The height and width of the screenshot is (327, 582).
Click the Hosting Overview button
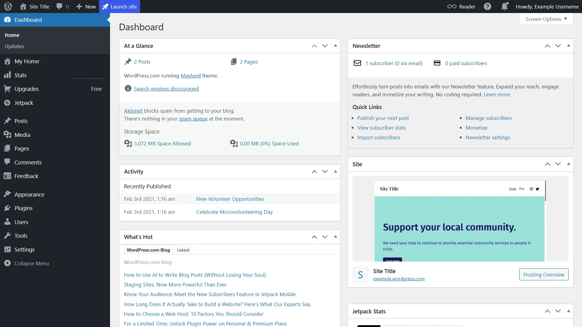tap(544, 274)
